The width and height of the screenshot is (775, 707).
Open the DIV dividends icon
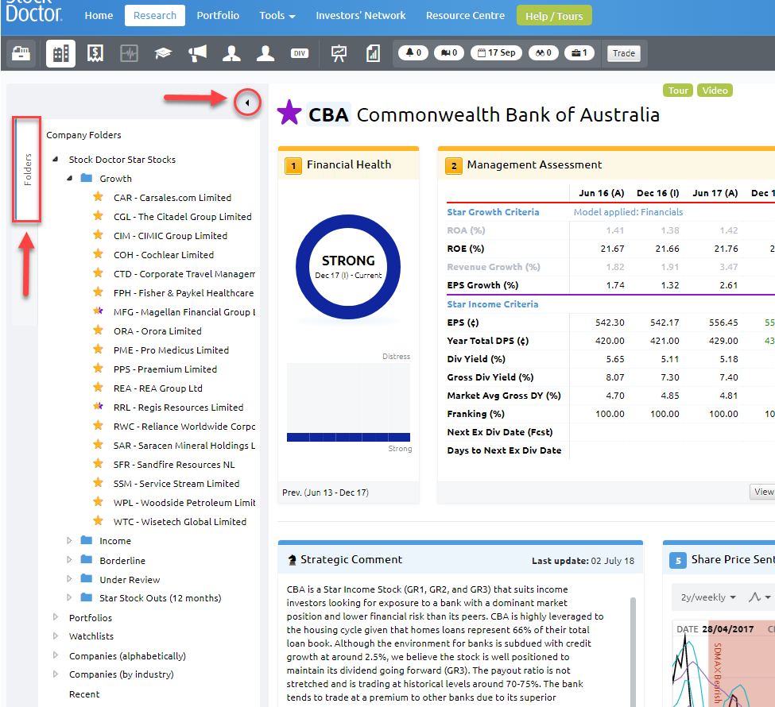tap(300, 53)
